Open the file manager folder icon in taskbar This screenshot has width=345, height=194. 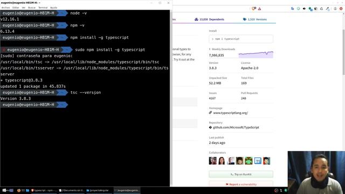[27, 190]
